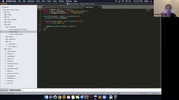Switch to the super-rentals-test.js tab

(x=50, y=7)
